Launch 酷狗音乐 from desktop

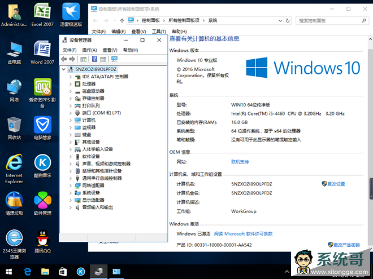tap(42, 166)
